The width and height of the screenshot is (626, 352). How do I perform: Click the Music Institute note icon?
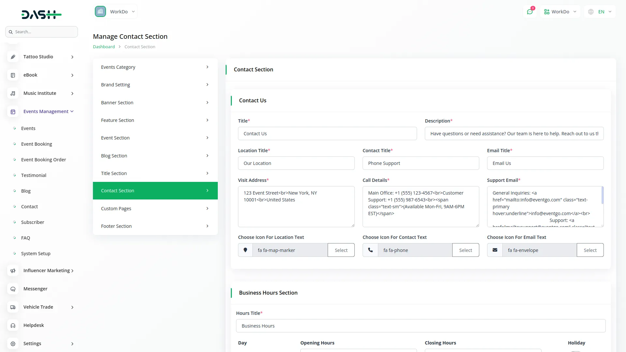pyautogui.click(x=13, y=93)
